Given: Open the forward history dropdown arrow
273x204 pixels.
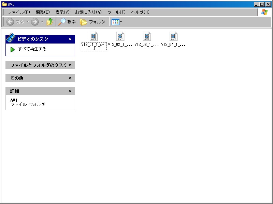Looking at the screenshot, I should 42,22.
